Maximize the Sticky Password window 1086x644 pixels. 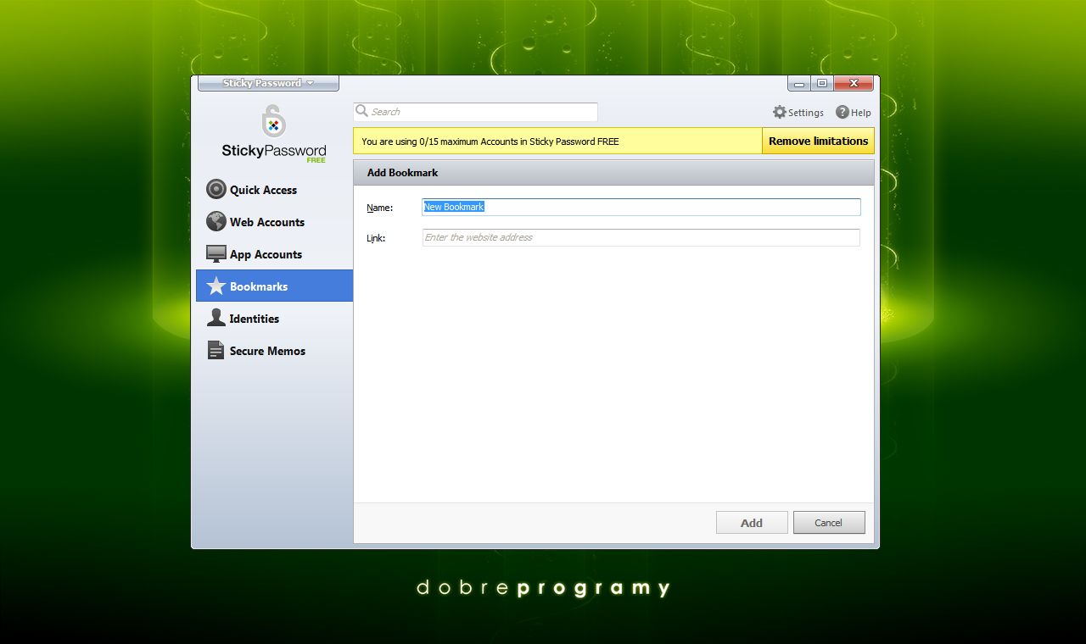[x=821, y=83]
